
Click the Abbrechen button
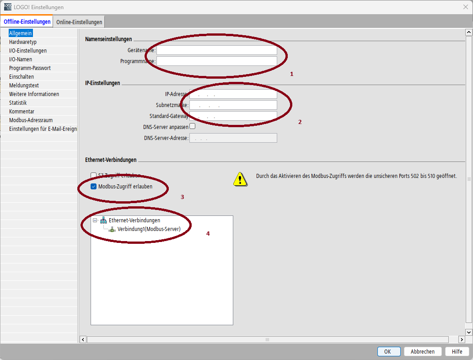pyautogui.click(x=422, y=352)
